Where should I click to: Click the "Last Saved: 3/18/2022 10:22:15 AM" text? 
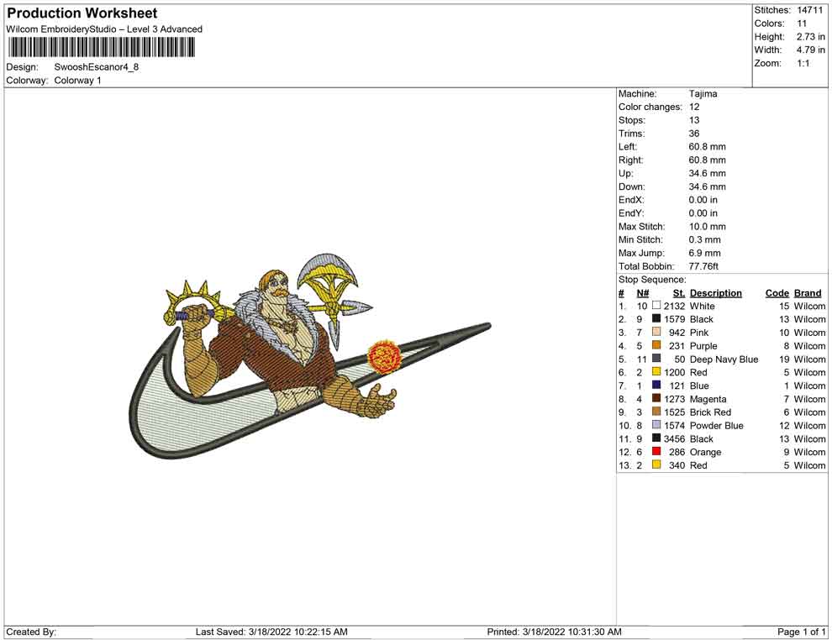tap(271, 632)
